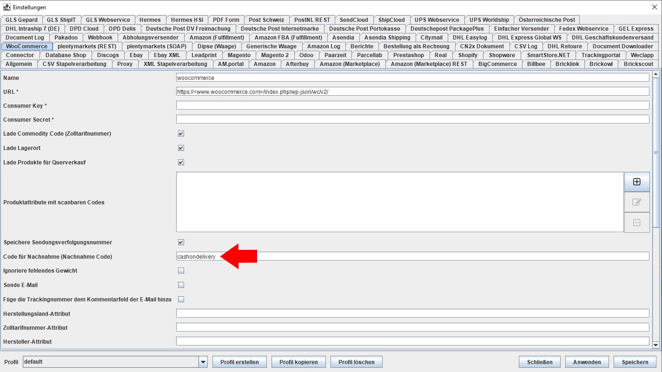
Task: Select the Berichte tab
Action: pos(362,46)
